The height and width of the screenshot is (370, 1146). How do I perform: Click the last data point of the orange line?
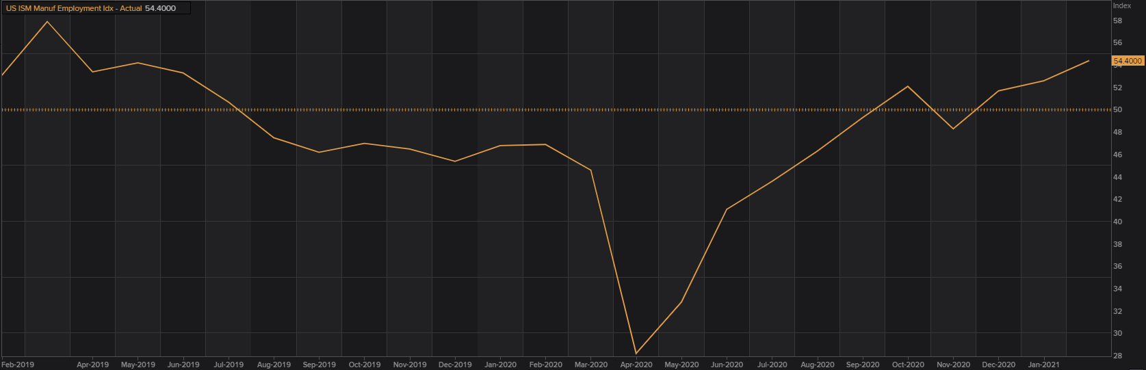pyautogui.click(x=1089, y=61)
